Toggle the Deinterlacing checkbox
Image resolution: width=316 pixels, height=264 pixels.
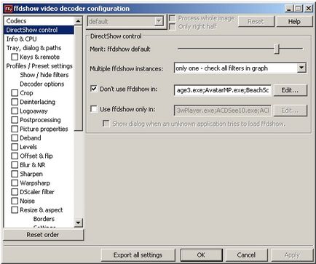coord(15,102)
